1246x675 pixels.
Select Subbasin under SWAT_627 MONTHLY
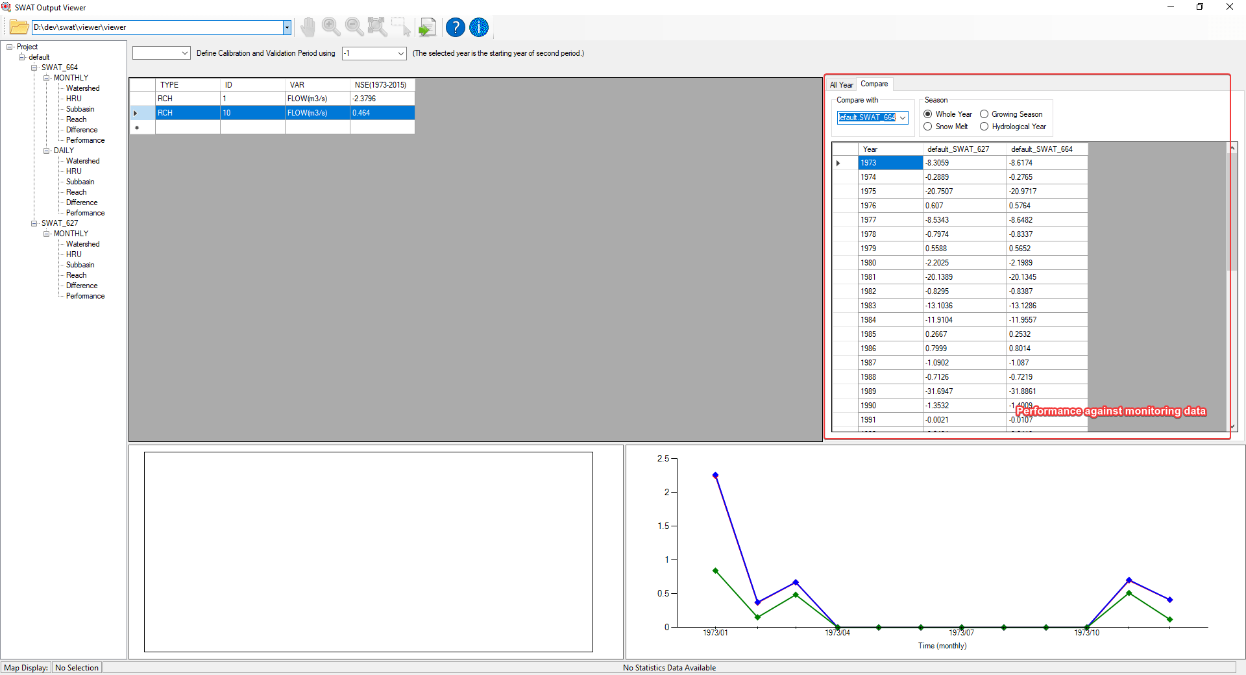(x=80, y=265)
